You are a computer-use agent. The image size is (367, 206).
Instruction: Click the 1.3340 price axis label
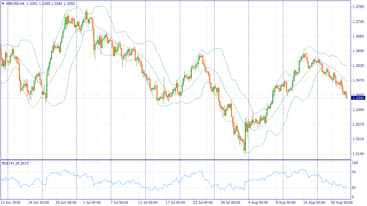358,110
